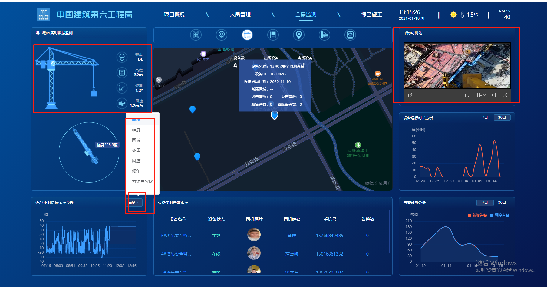This screenshot has width=547, height=287.
Task: Choose 风速 from the indicator list
Action: click(136, 161)
